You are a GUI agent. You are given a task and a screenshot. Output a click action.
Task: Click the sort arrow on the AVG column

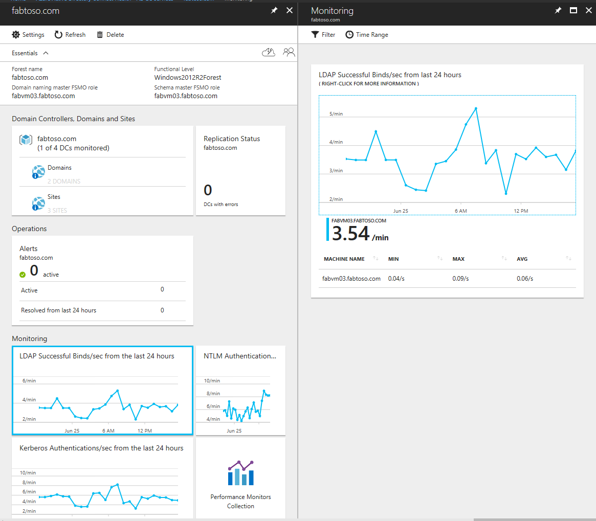tap(569, 259)
